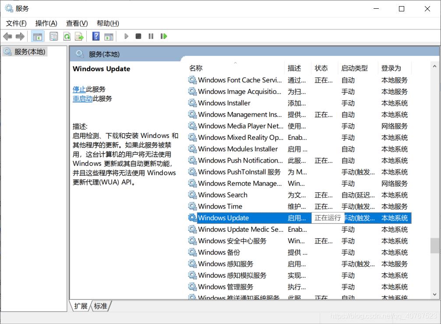
Task: Open the 帮助(H) menu
Action: pos(108,23)
